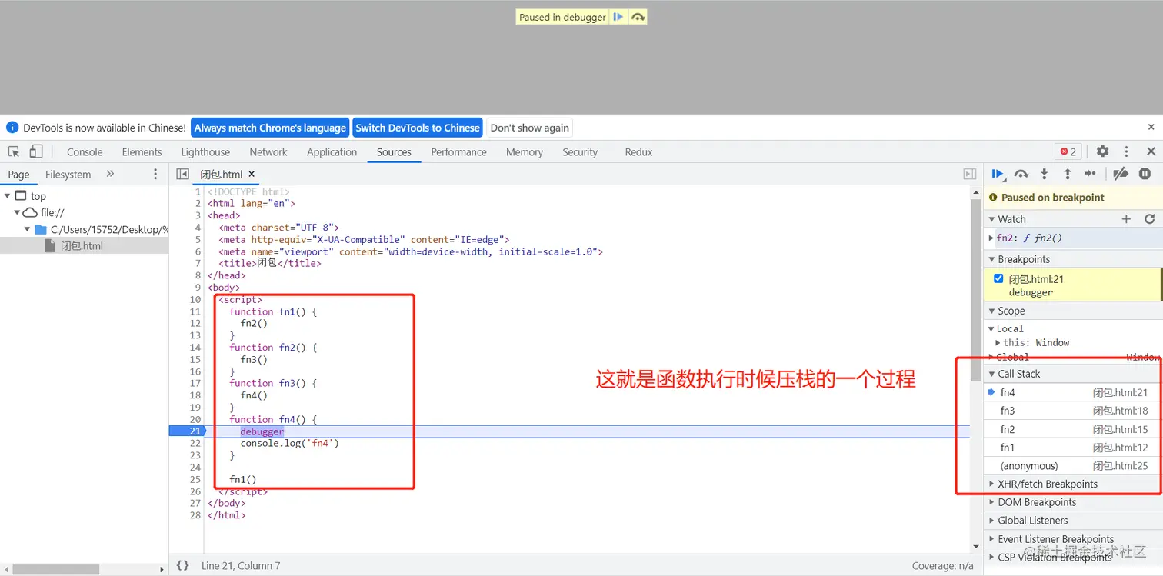Open the Application tab

332,152
